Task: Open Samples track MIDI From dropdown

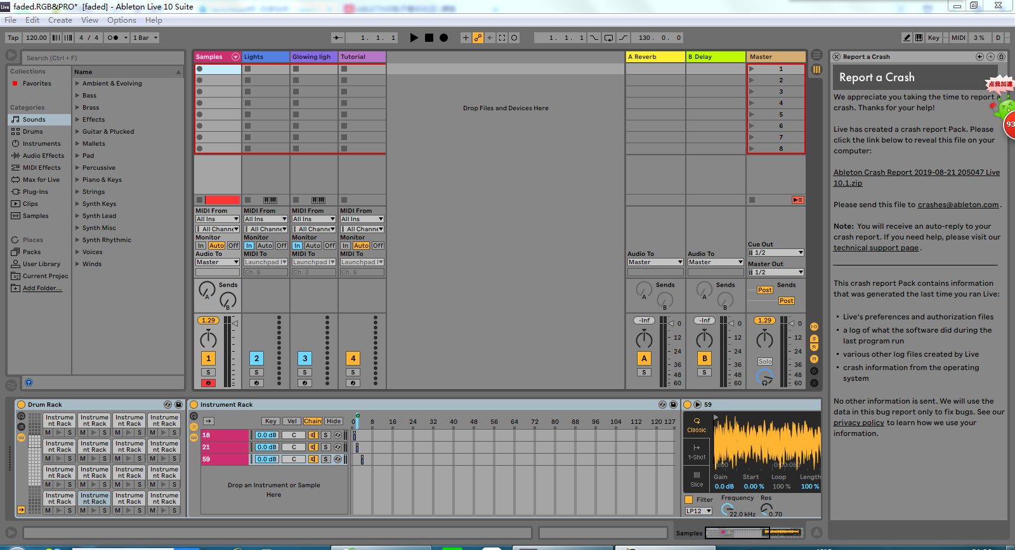Action: [x=218, y=219]
